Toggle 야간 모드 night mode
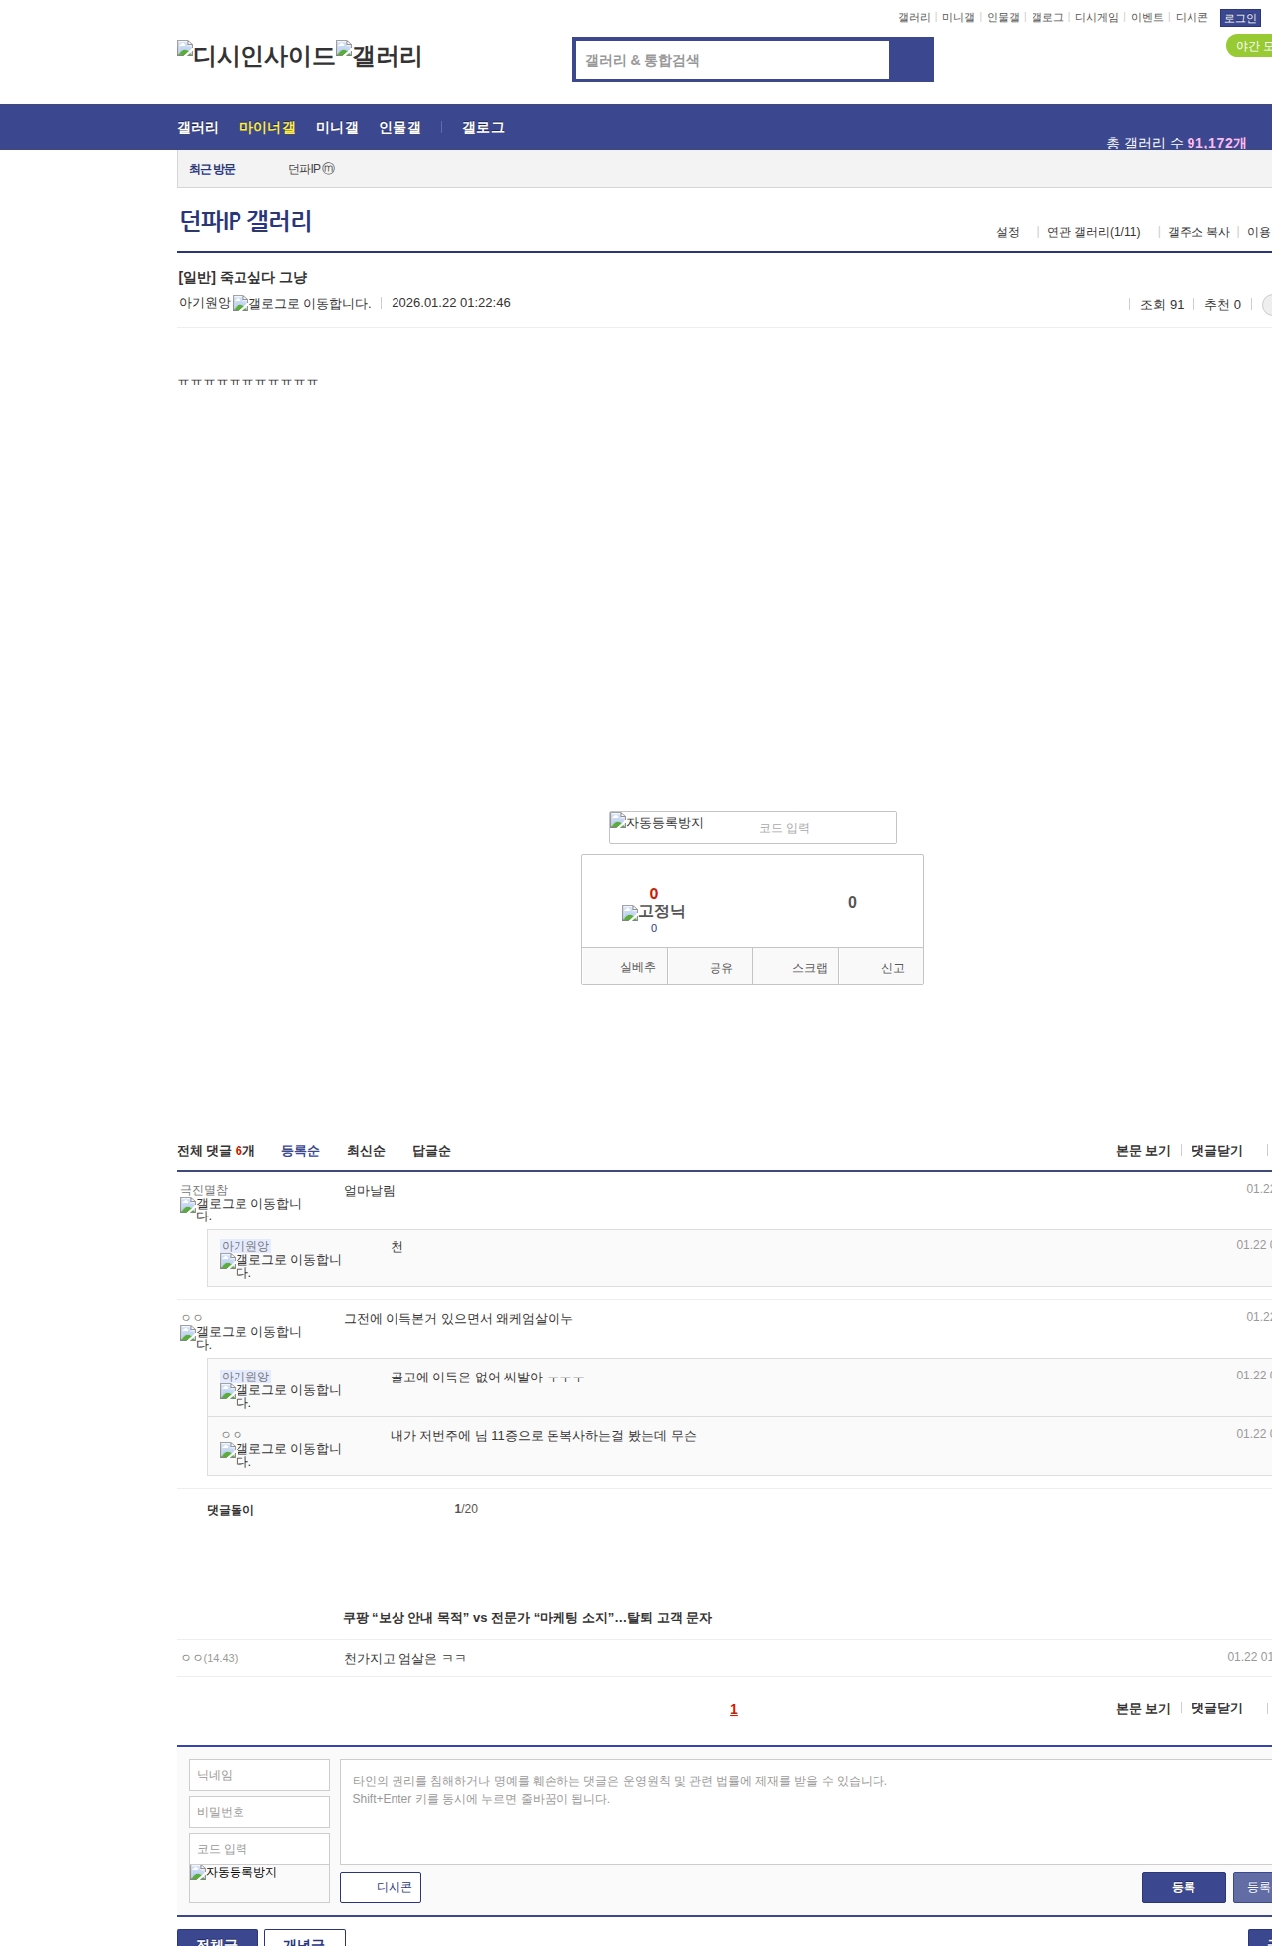 (x=1250, y=46)
